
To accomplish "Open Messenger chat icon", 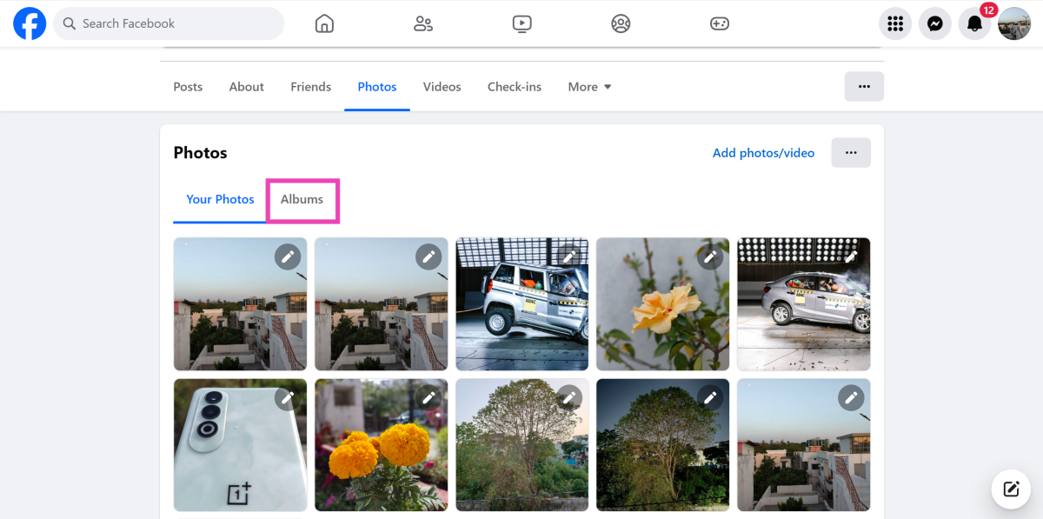I will [x=935, y=23].
